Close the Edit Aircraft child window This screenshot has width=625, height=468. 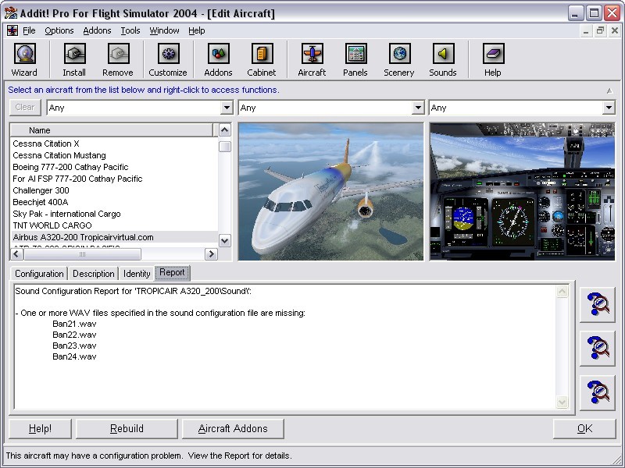[614, 30]
